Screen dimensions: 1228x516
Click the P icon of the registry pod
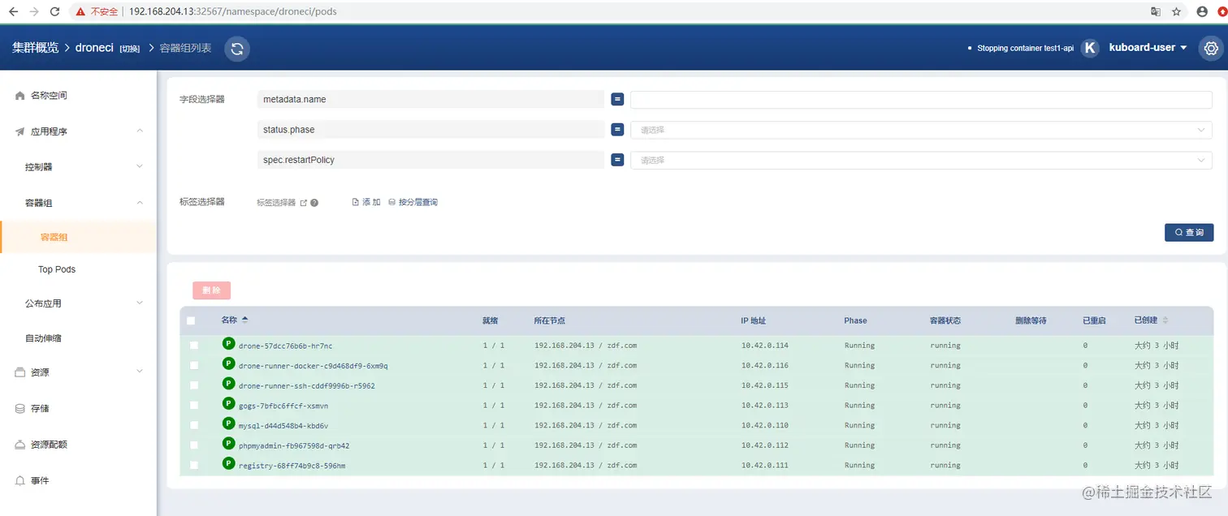pos(228,464)
